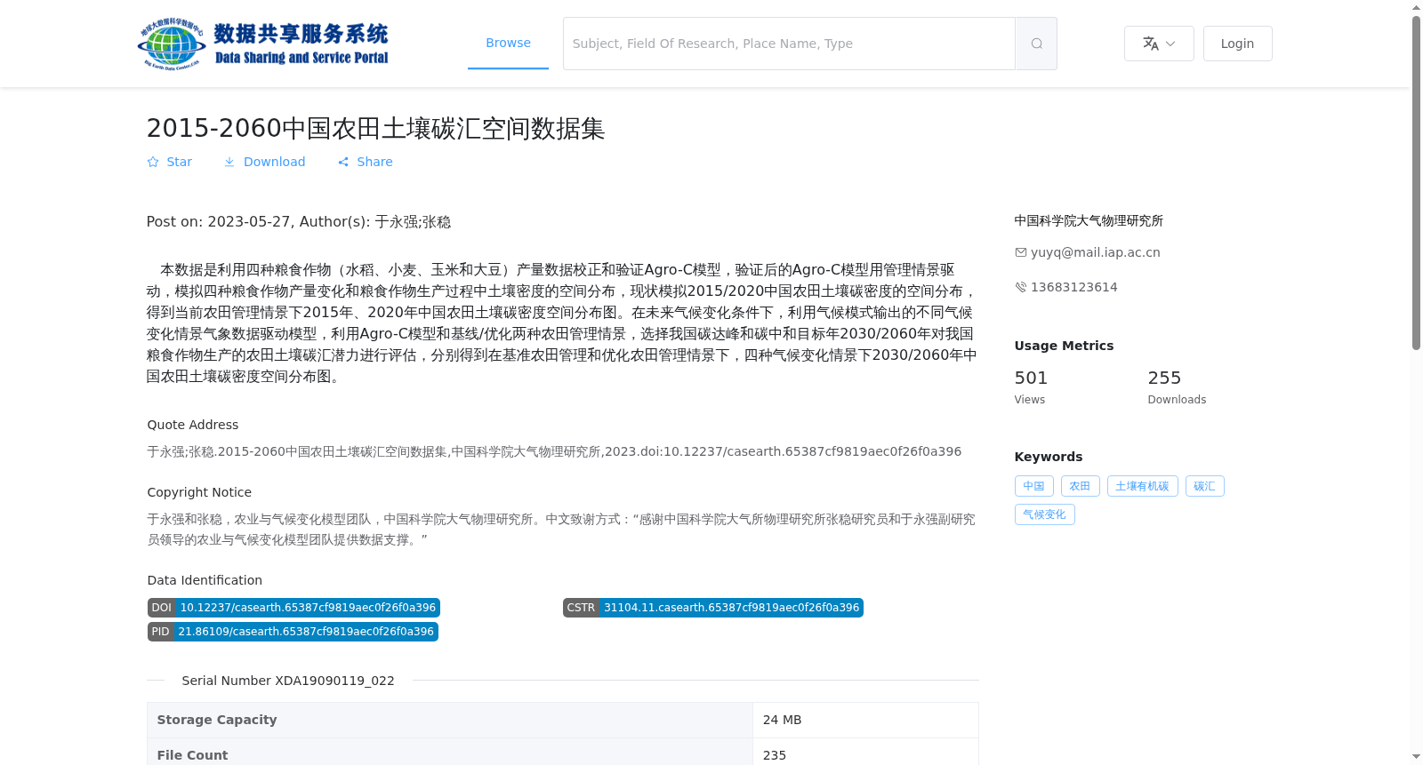Click the email envelope icon
1423x765 pixels.
[x=1021, y=252]
